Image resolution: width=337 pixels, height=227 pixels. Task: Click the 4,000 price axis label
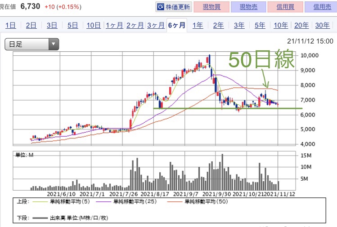tap(308, 144)
